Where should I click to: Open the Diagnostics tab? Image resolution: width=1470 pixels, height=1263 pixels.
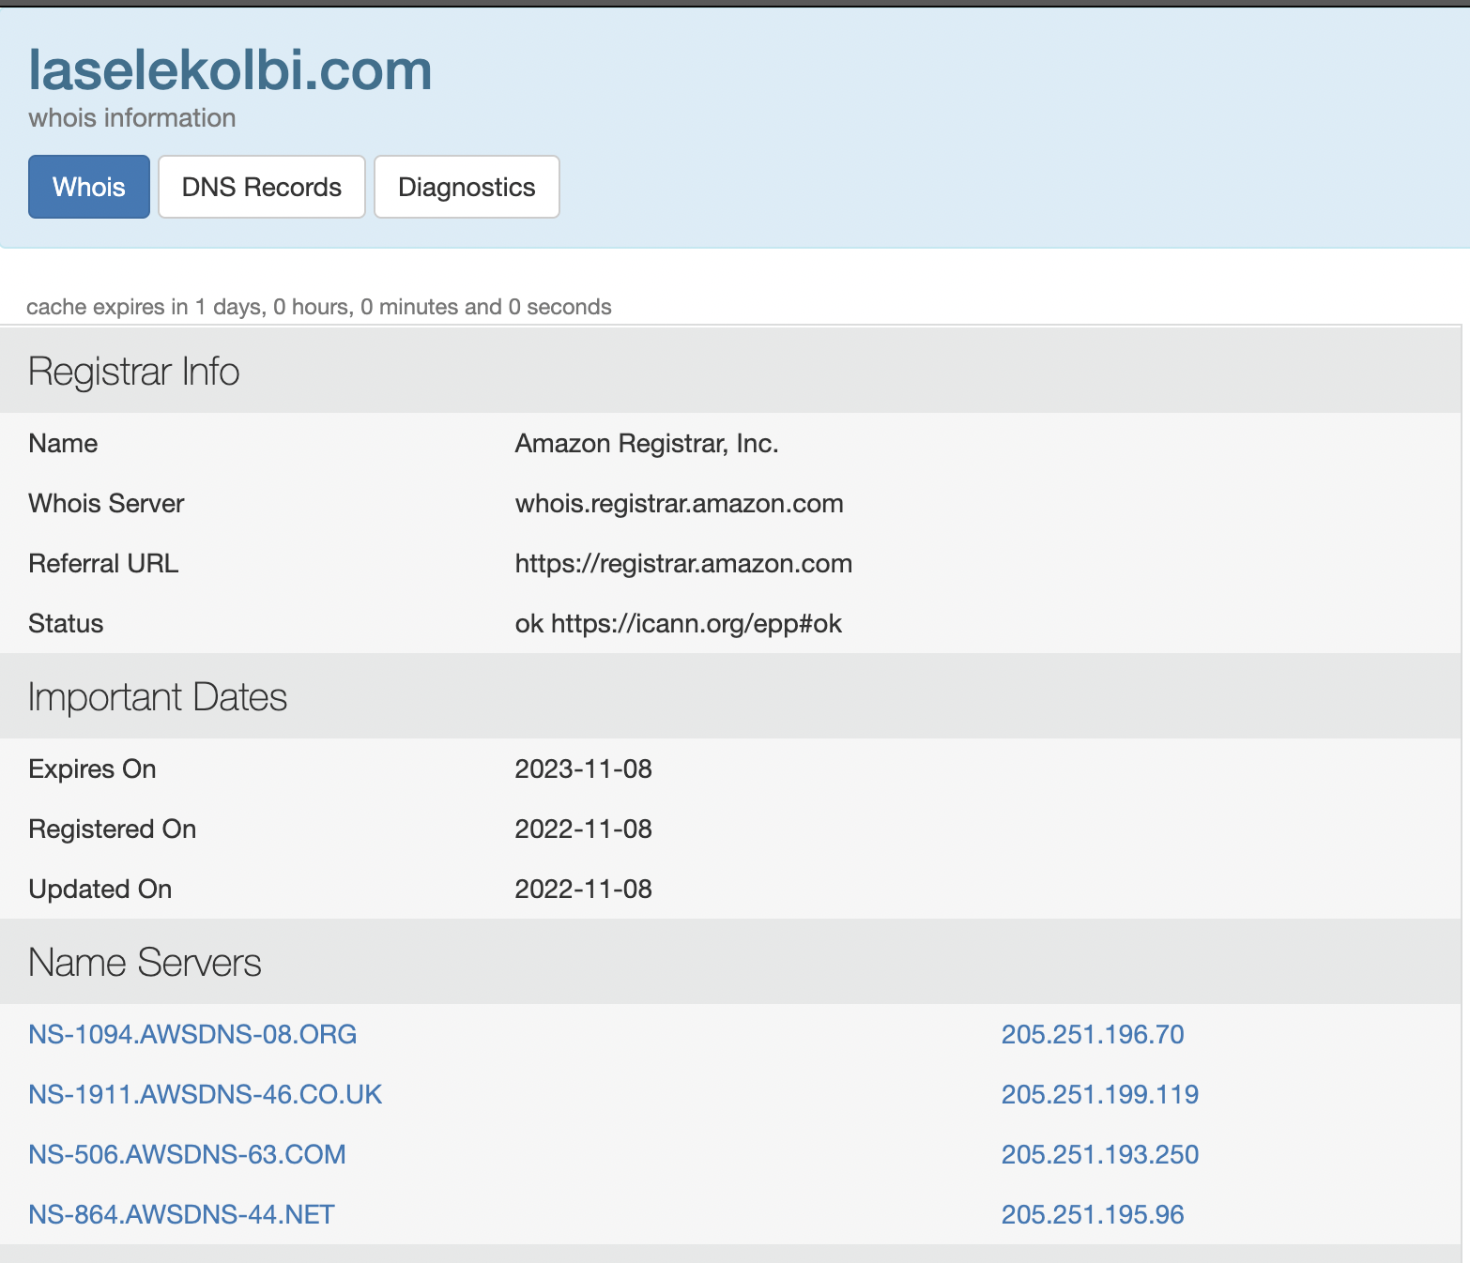(x=467, y=187)
